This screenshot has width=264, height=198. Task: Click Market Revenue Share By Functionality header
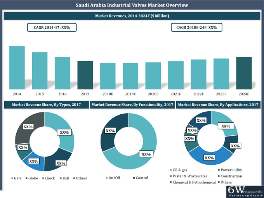click(x=132, y=105)
